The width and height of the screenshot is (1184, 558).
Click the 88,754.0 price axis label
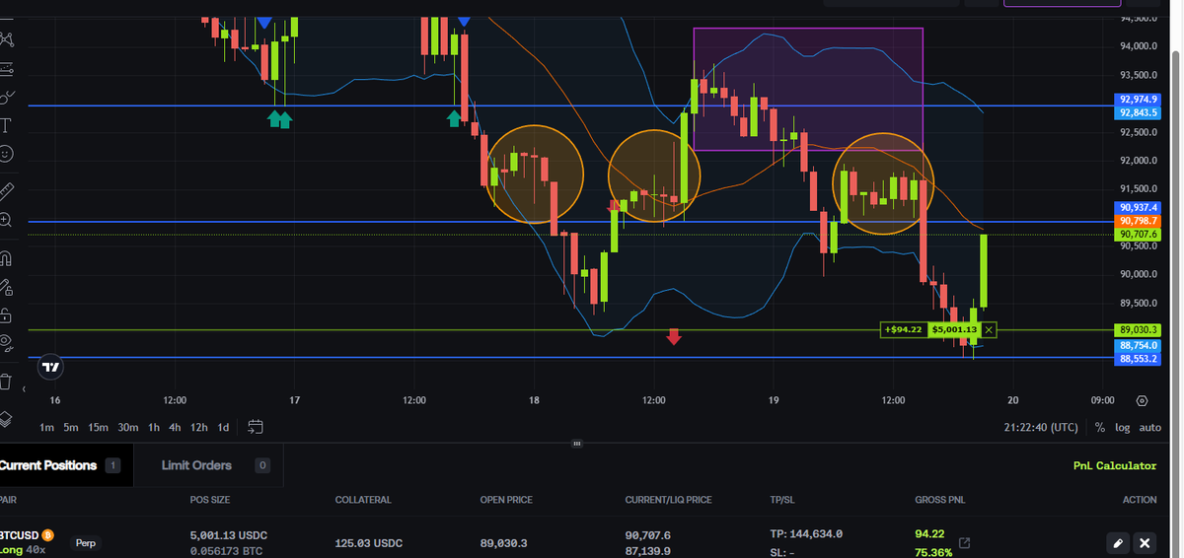click(1139, 346)
